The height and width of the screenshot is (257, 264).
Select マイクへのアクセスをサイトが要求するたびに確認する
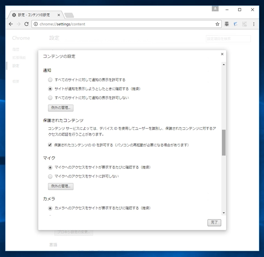[x=50, y=167]
